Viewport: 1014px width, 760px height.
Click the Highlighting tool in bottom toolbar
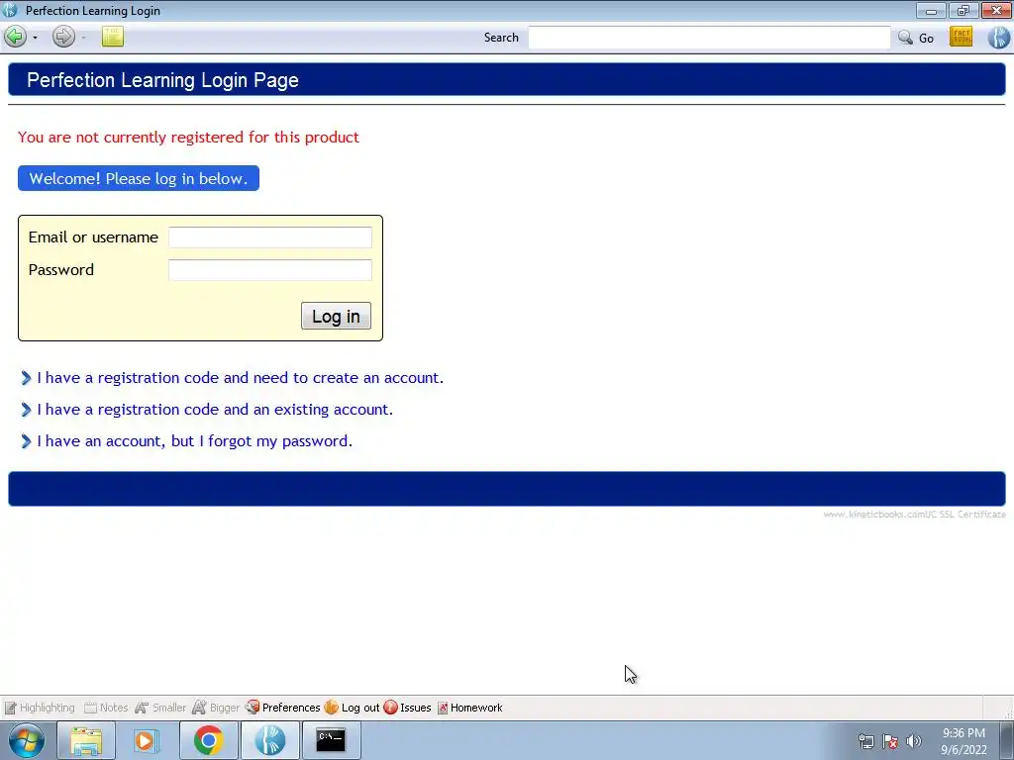40,708
